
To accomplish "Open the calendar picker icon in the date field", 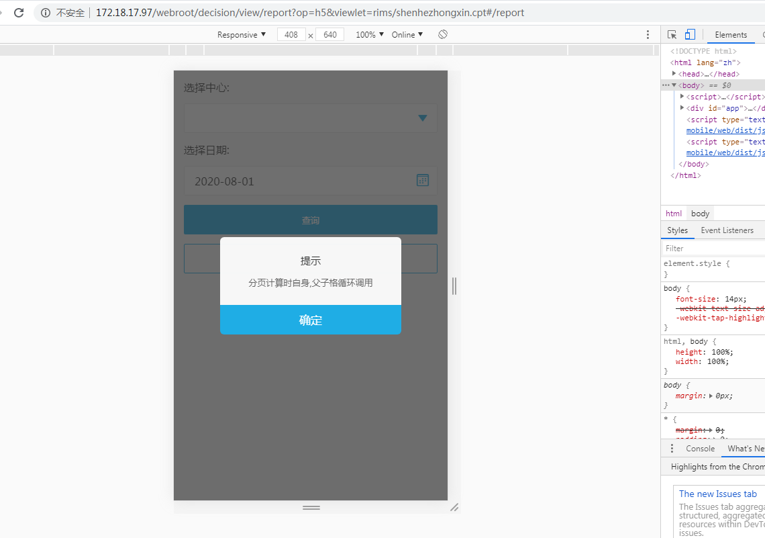I will click(423, 180).
